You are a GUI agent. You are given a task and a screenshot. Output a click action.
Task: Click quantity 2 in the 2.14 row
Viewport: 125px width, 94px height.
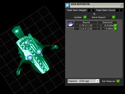[x=101, y=29]
